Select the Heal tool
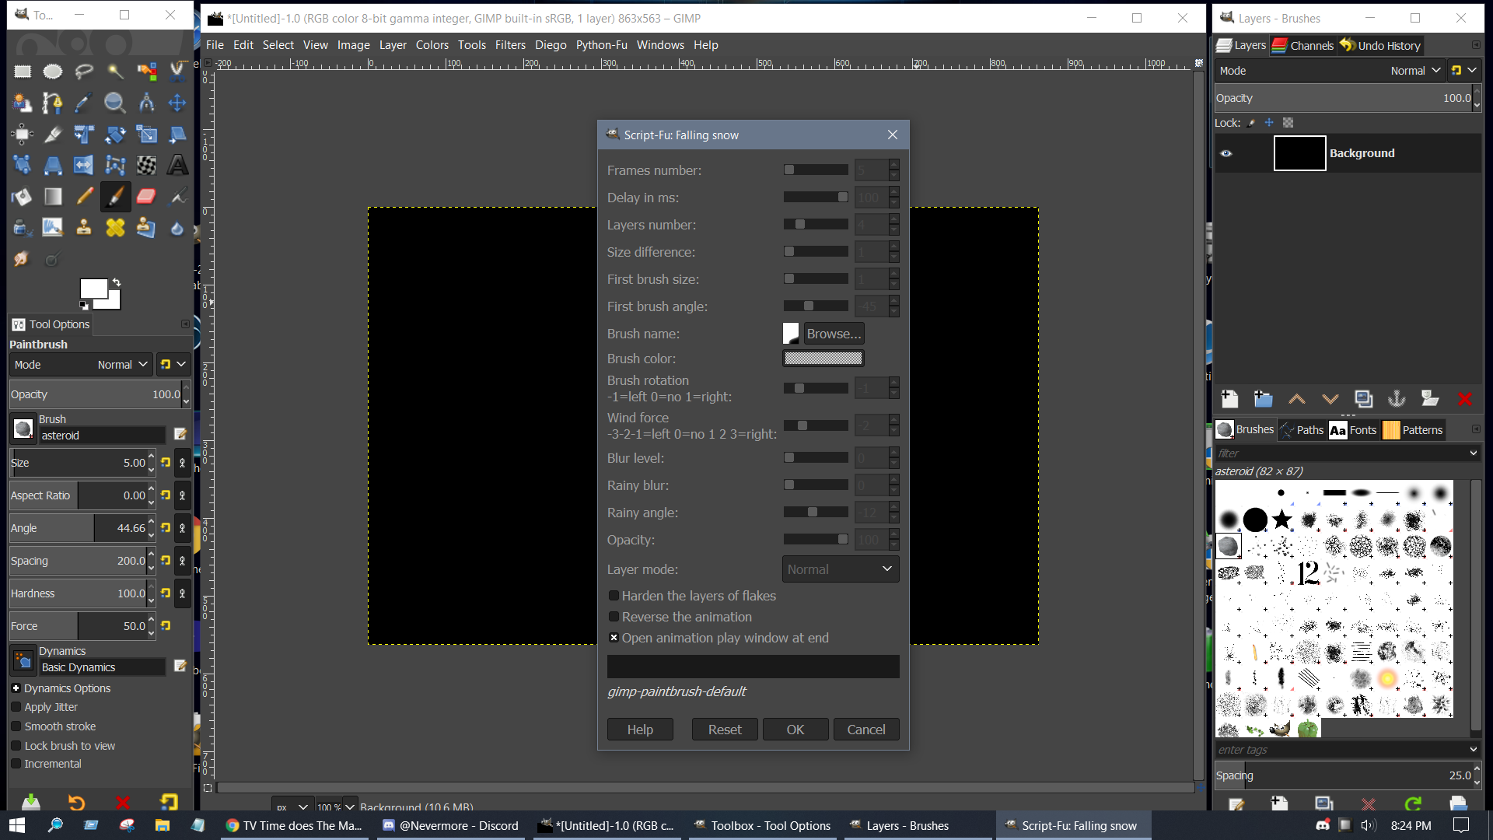Screen dimensions: 1493x840 (115, 228)
